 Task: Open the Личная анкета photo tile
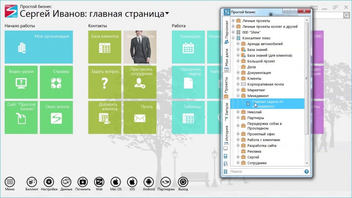pos(140,47)
